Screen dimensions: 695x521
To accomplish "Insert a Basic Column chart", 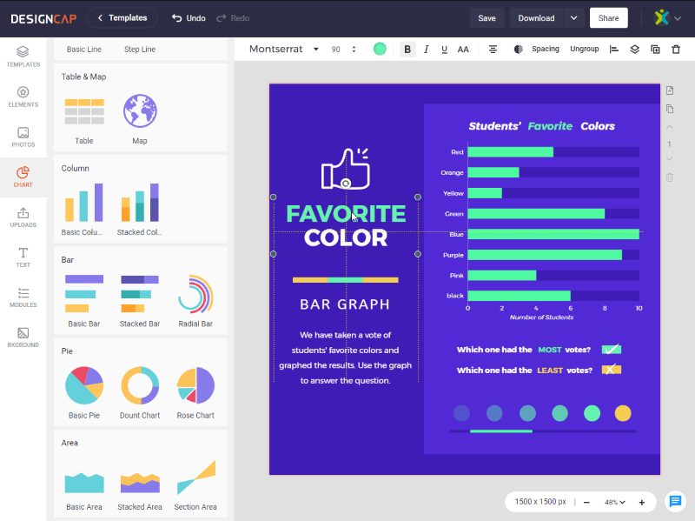I will pyautogui.click(x=83, y=209).
